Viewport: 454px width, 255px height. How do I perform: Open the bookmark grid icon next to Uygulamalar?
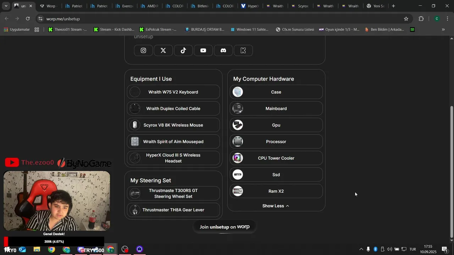pyautogui.click(x=37, y=29)
